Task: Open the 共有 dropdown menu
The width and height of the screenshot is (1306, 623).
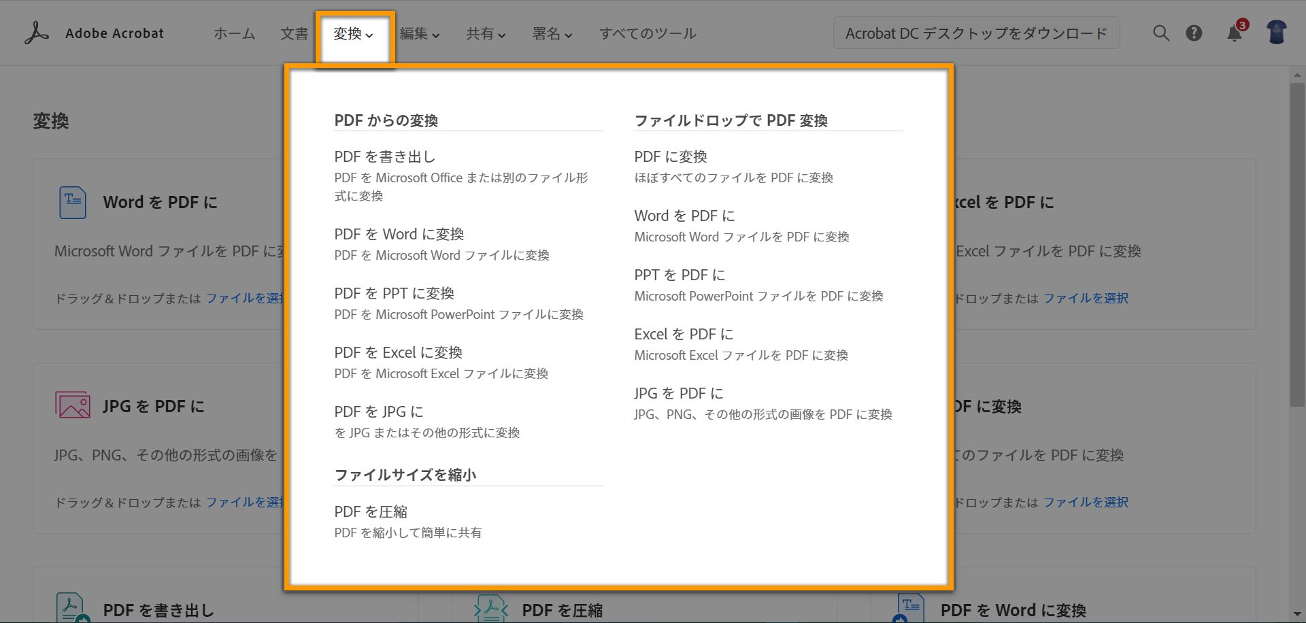Action: (485, 33)
